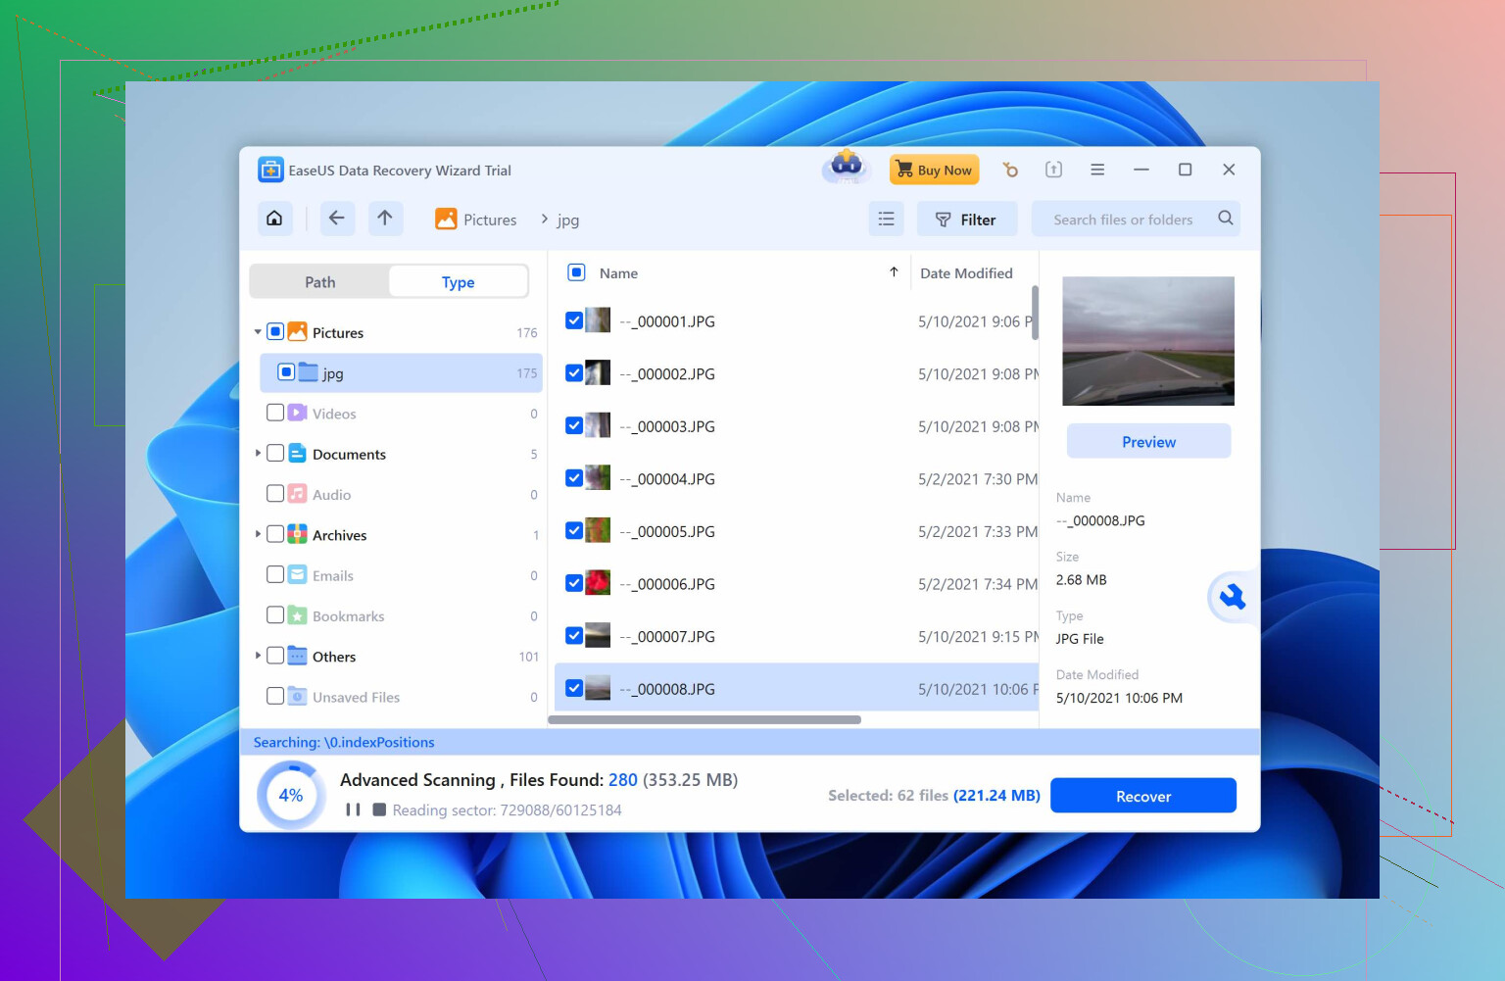Switch to the Path tab

tap(319, 282)
